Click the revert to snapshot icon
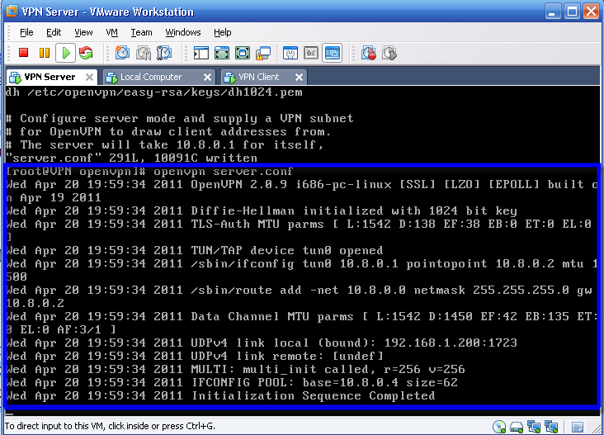The height and width of the screenshot is (435, 604). point(144,53)
